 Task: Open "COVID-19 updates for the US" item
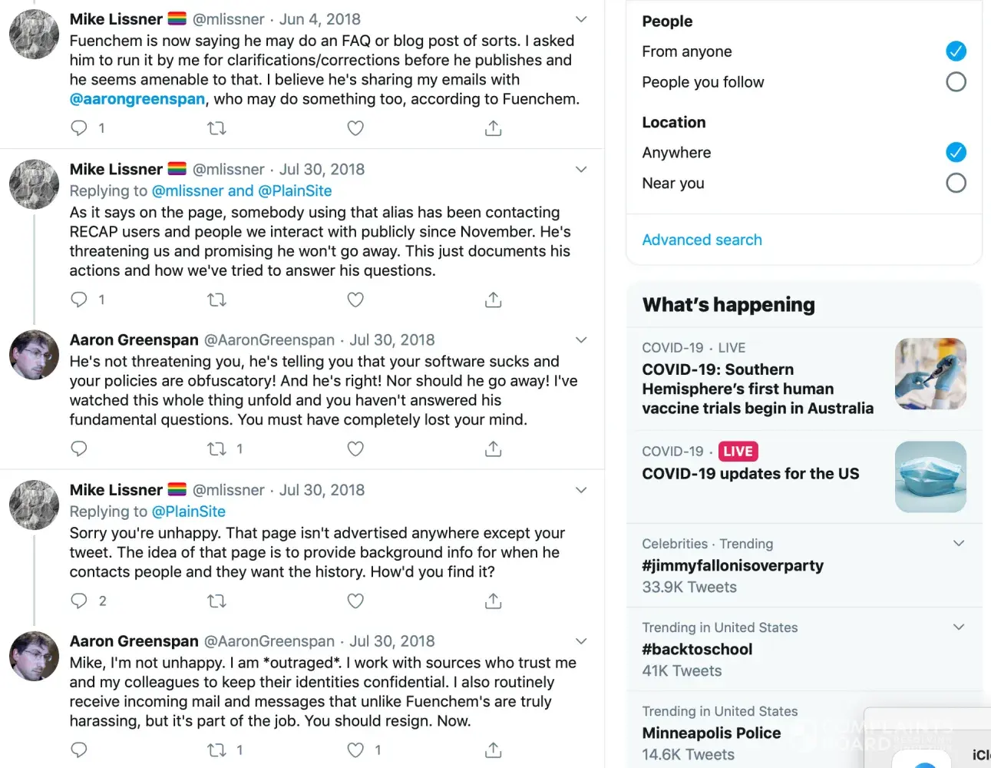click(750, 474)
